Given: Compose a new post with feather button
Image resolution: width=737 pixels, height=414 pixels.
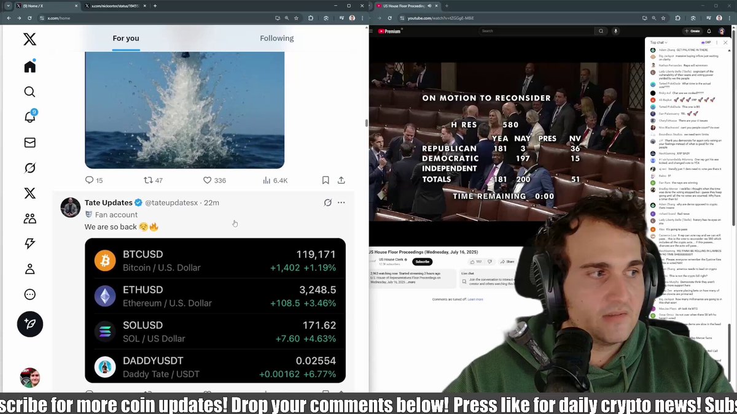Looking at the screenshot, I should coord(29,324).
